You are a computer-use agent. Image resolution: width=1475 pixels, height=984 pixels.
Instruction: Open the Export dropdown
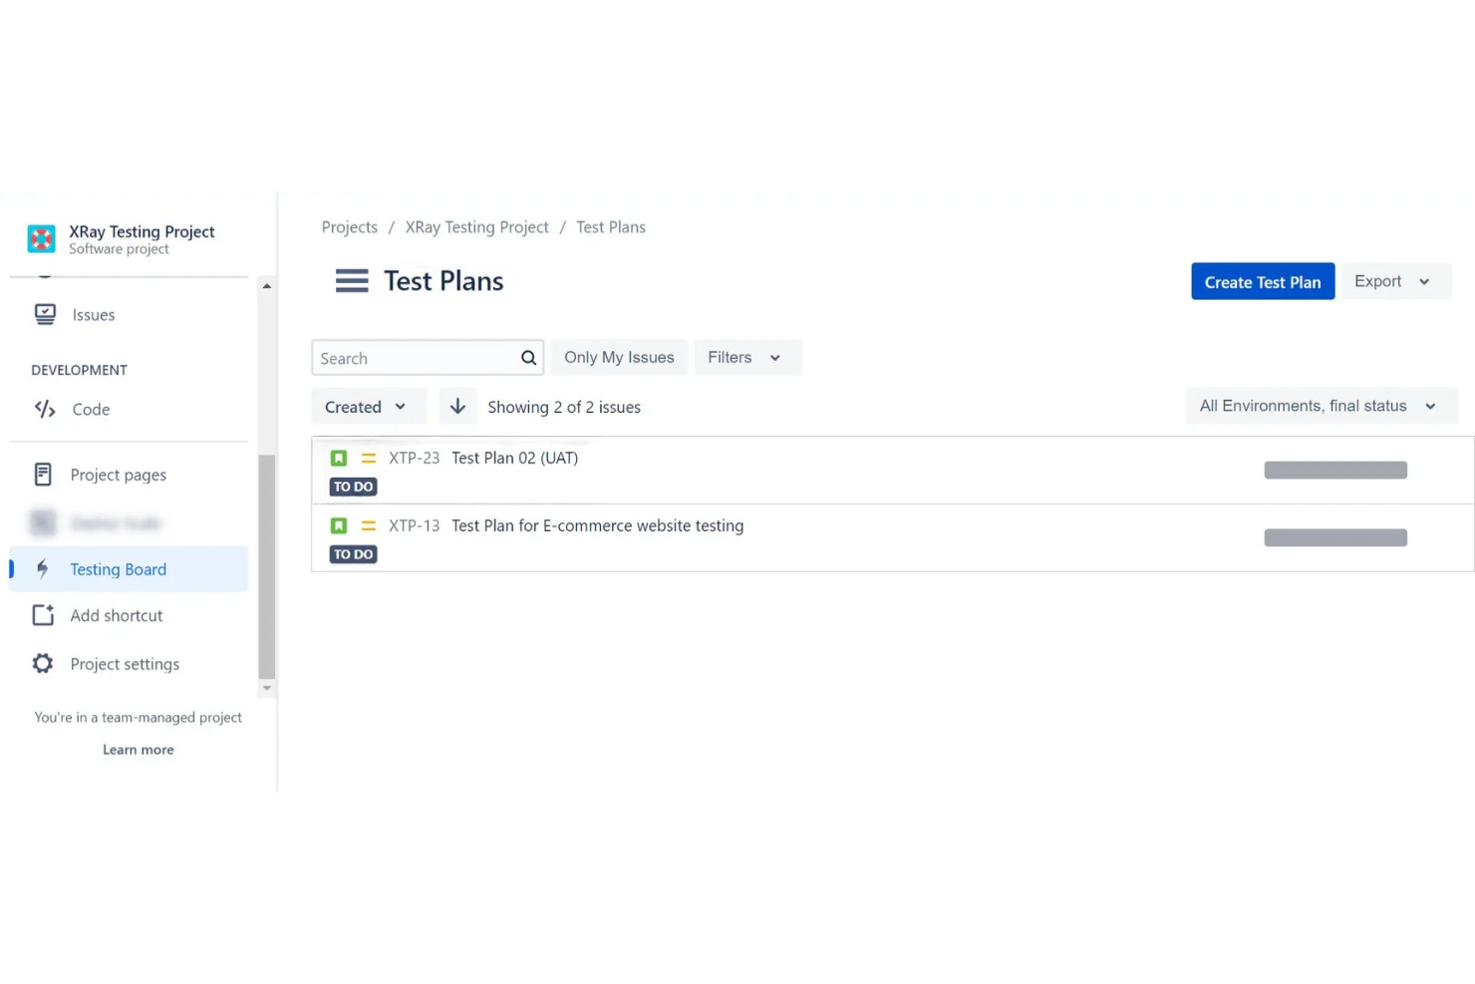click(1393, 281)
